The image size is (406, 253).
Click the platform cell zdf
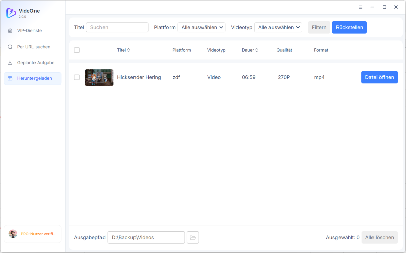click(x=176, y=77)
